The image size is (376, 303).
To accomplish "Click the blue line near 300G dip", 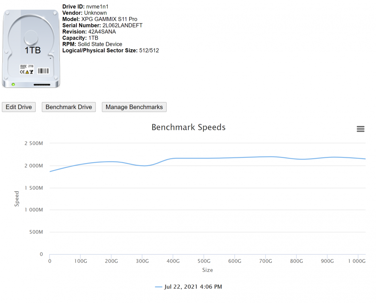I will click(x=144, y=166).
